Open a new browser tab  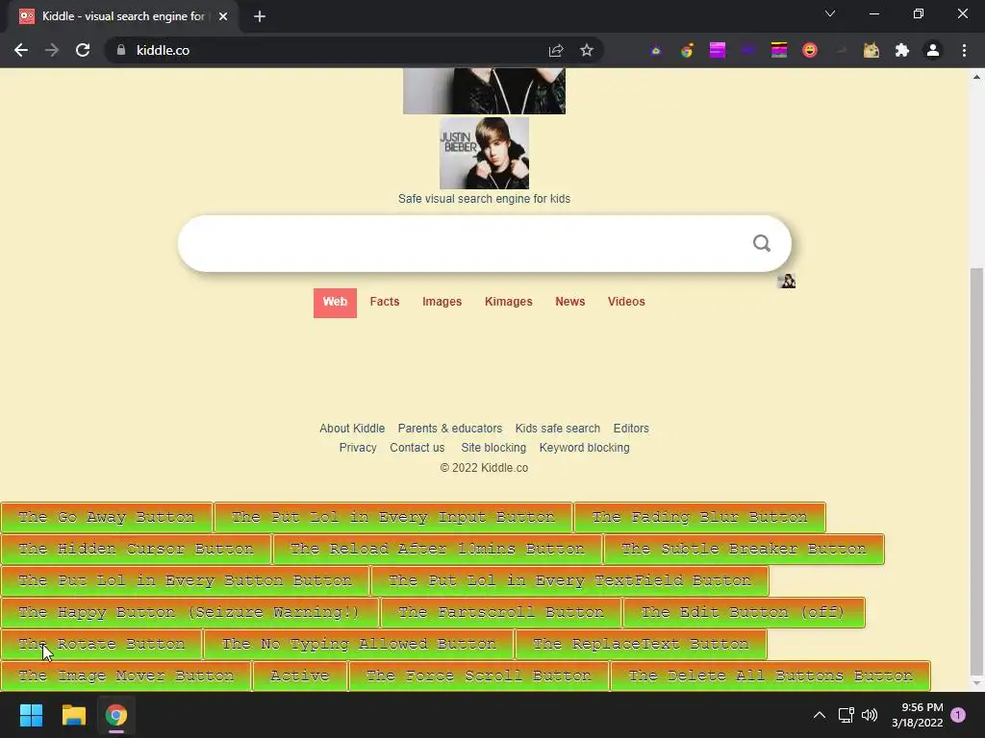click(x=260, y=16)
